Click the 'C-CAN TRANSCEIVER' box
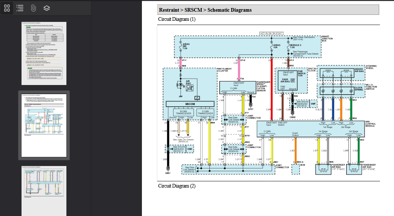The width and height of the screenshot is (394, 216). [x=205, y=112]
